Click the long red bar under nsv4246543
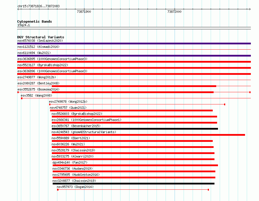Screen dimensions: 259x201 point(148,135)
